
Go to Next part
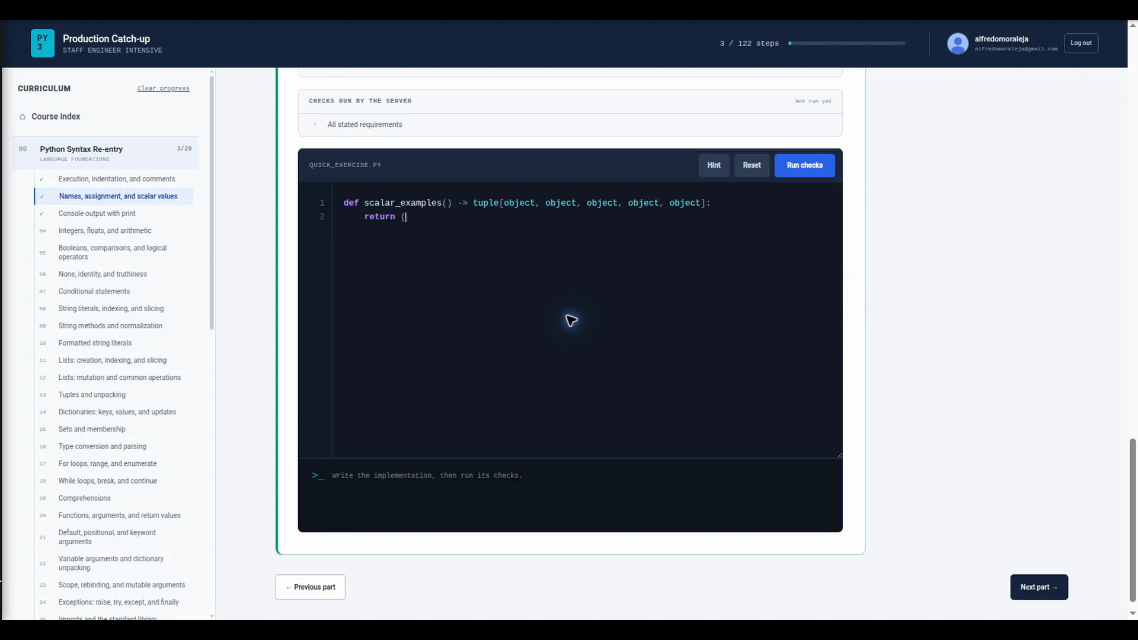click(x=1038, y=587)
